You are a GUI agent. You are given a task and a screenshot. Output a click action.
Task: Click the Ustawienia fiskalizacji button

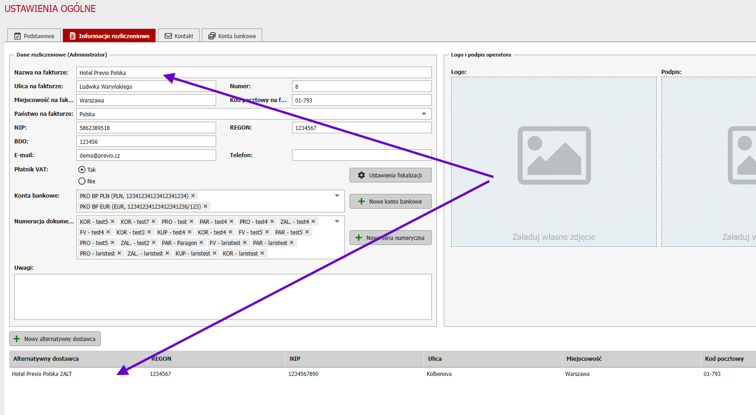(390, 175)
